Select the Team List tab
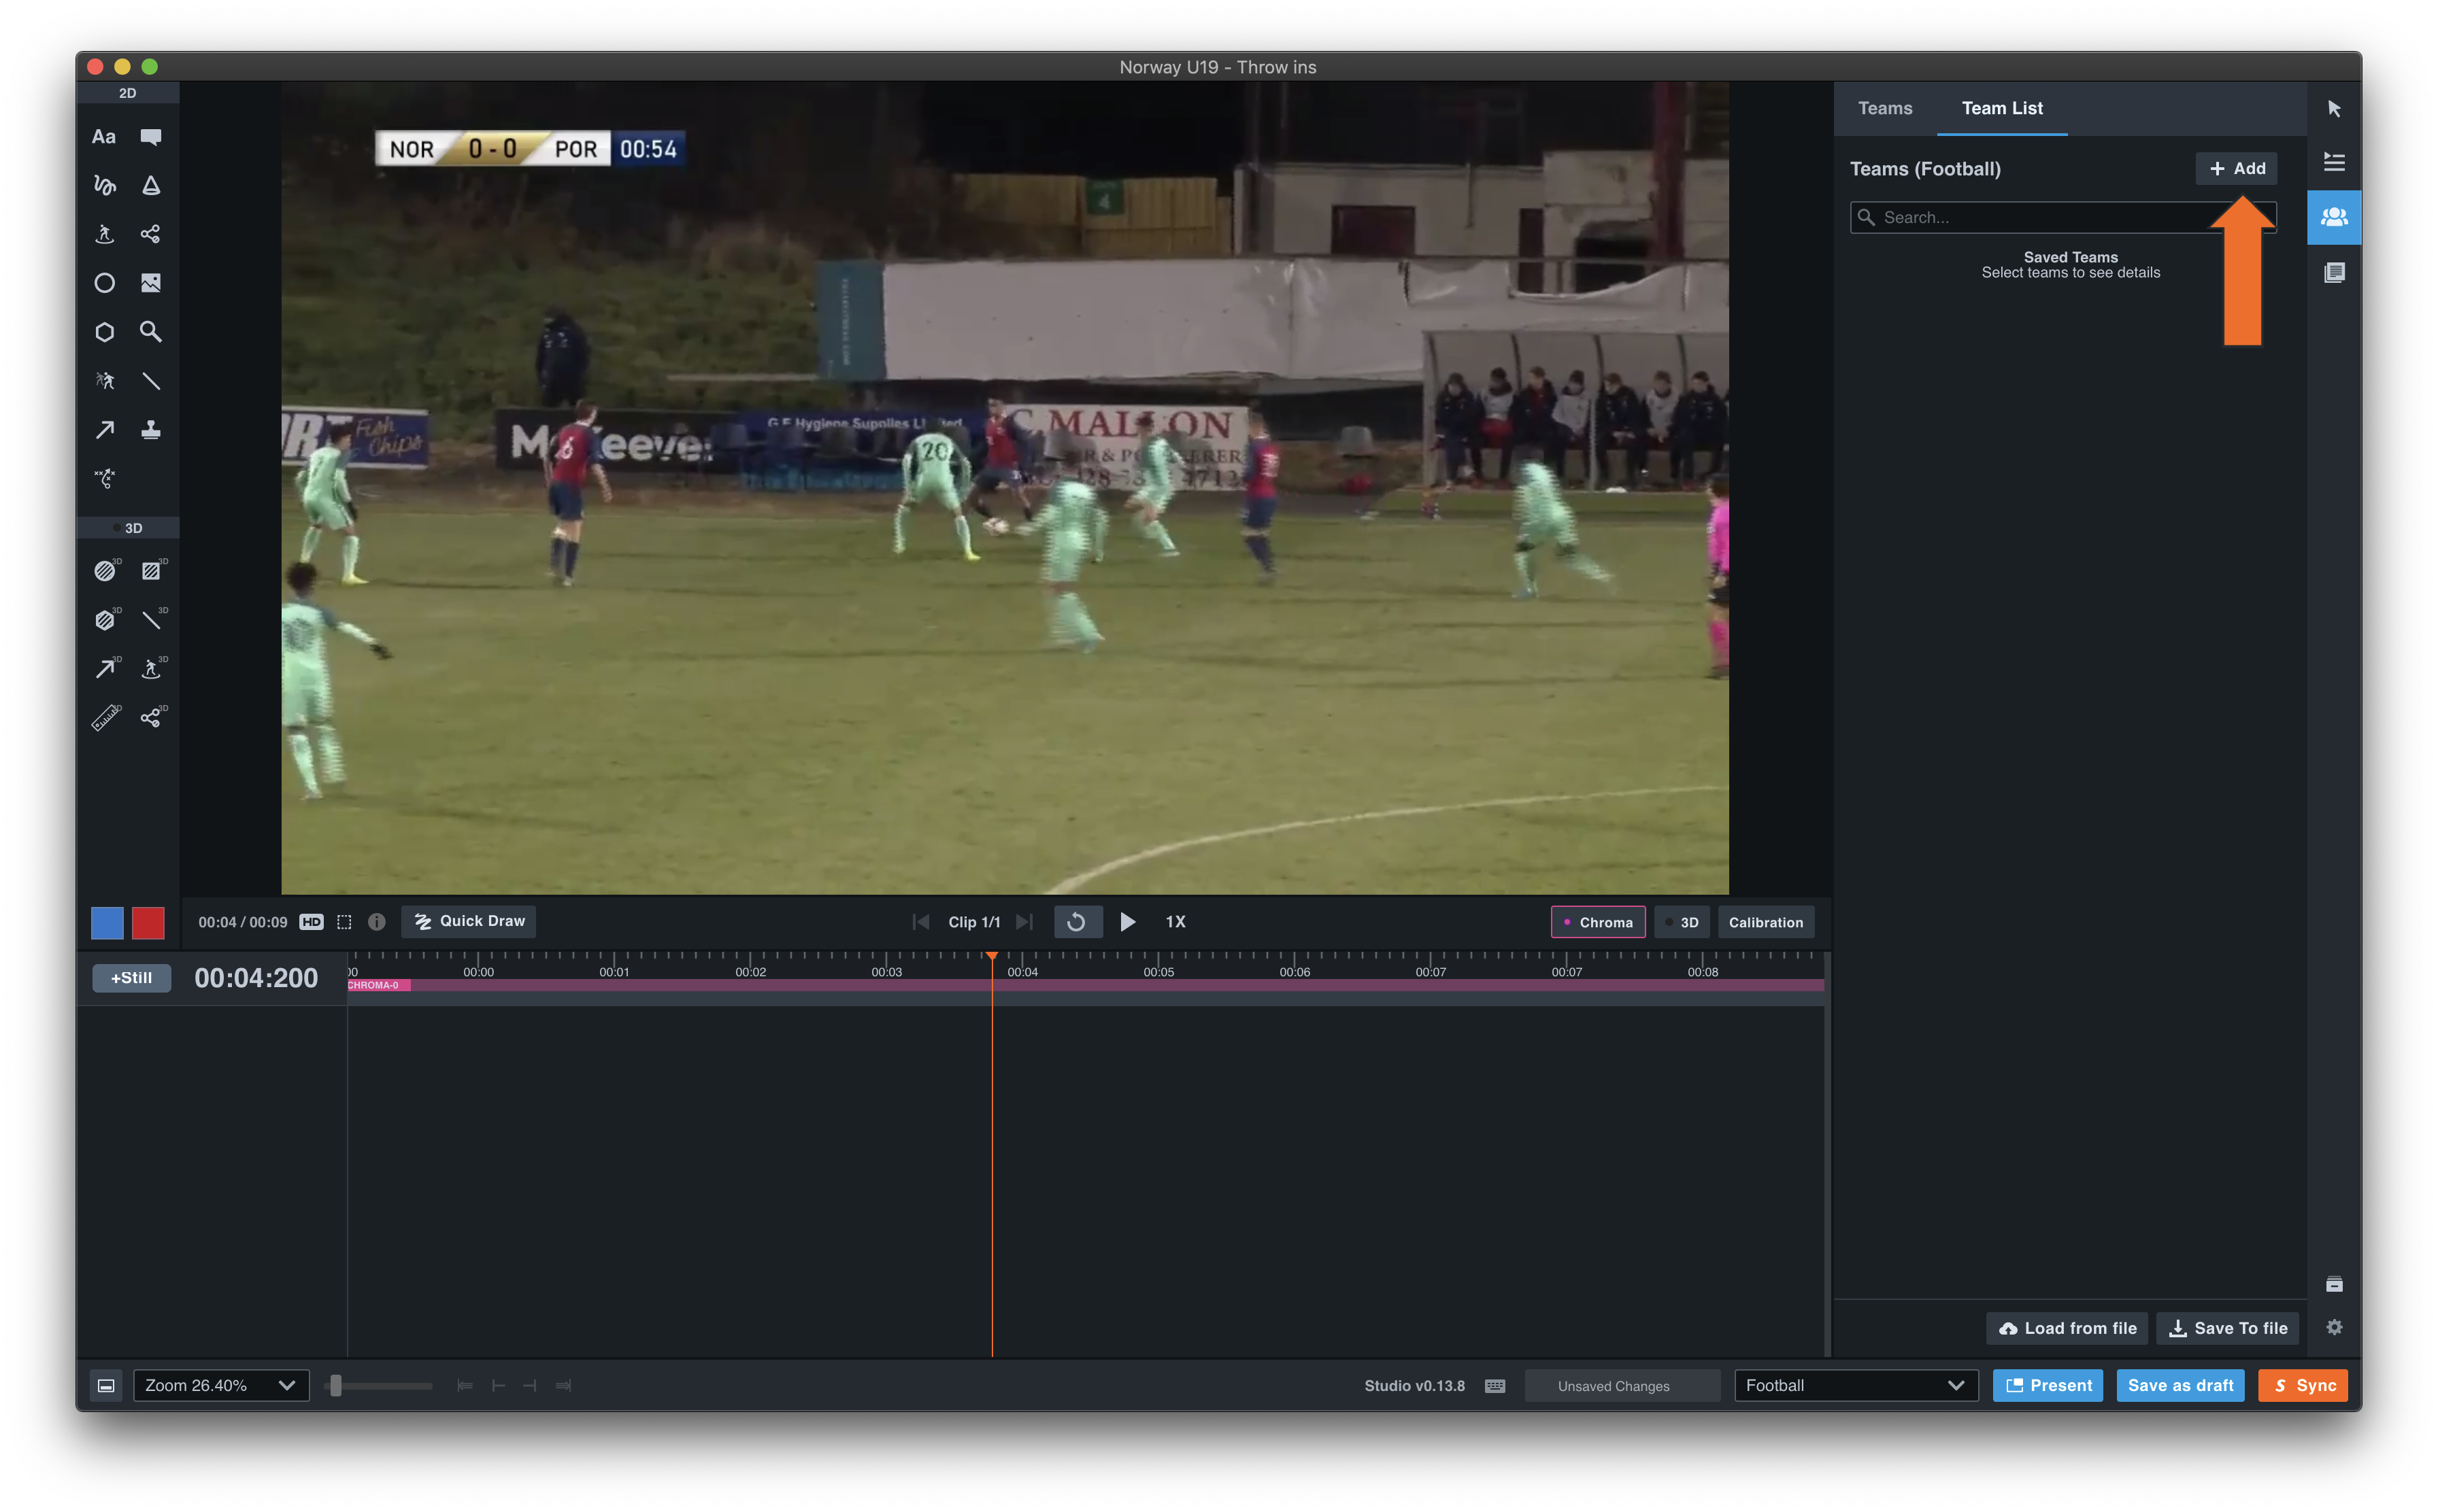This screenshot has height=1512, width=2438. click(2001, 108)
